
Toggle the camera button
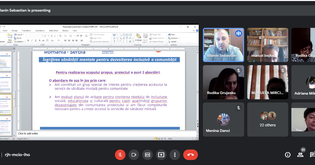(x=134, y=155)
